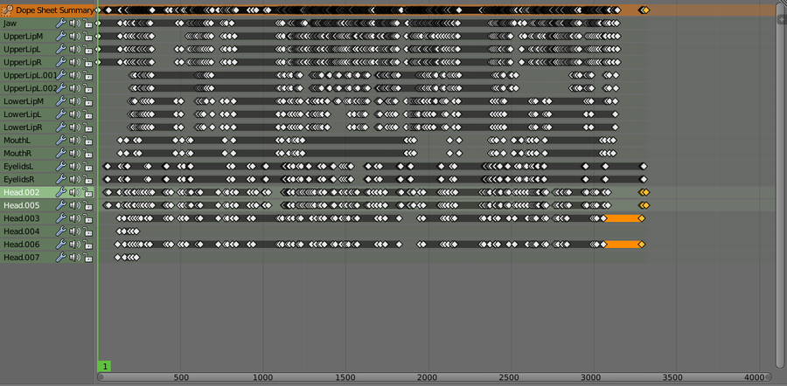Select the Head.002 channel name
The image size is (787, 386).
(x=21, y=192)
